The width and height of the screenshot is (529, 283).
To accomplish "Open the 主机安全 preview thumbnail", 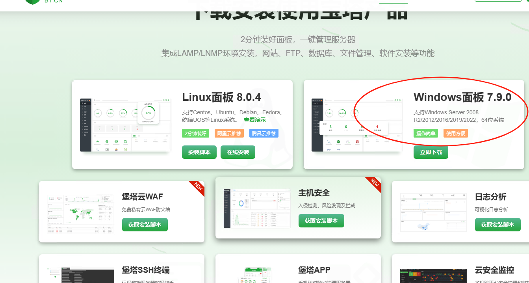I will tap(257, 208).
